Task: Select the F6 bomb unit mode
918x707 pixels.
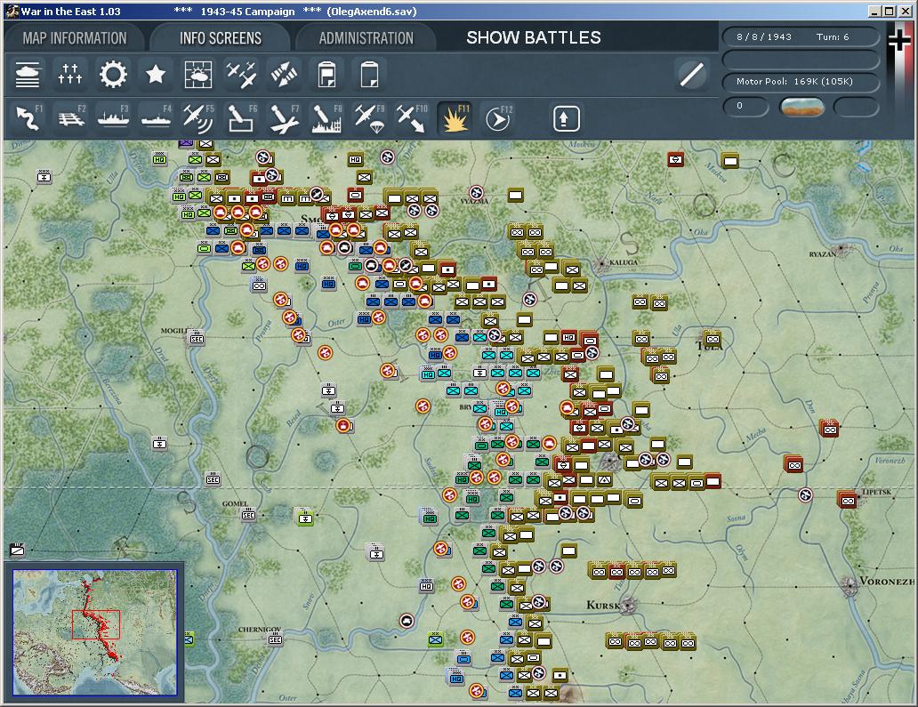Action: coord(241,118)
